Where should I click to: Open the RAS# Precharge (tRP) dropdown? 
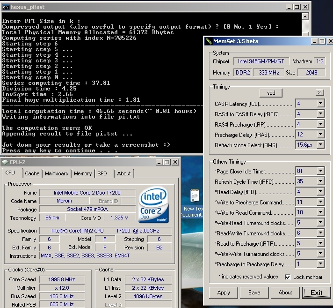(x=320, y=124)
